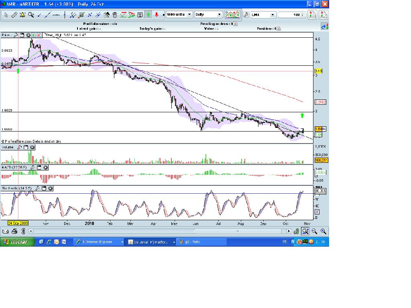The height and width of the screenshot is (308, 411).
Task: Choose the short arrow drawing tool
Action: [x=39, y=15]
